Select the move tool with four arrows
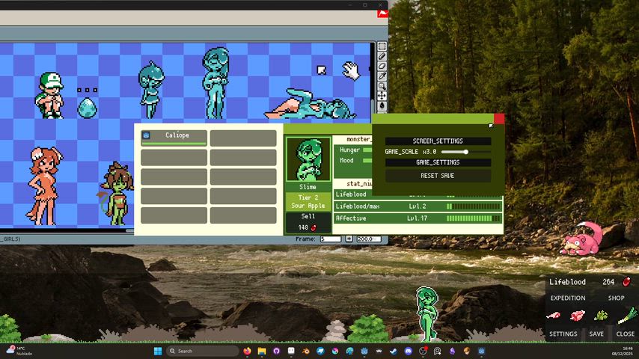The image size is (639, 359). pyautogui.click(x=382, y=96)
